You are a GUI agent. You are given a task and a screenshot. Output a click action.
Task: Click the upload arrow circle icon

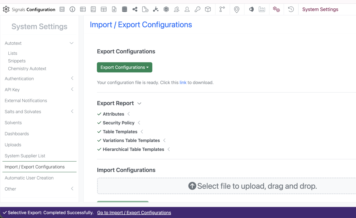pyautogui.click(x=192, y=186)
